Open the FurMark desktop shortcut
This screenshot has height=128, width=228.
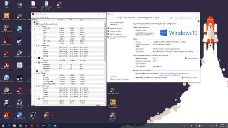coord(6,116)
